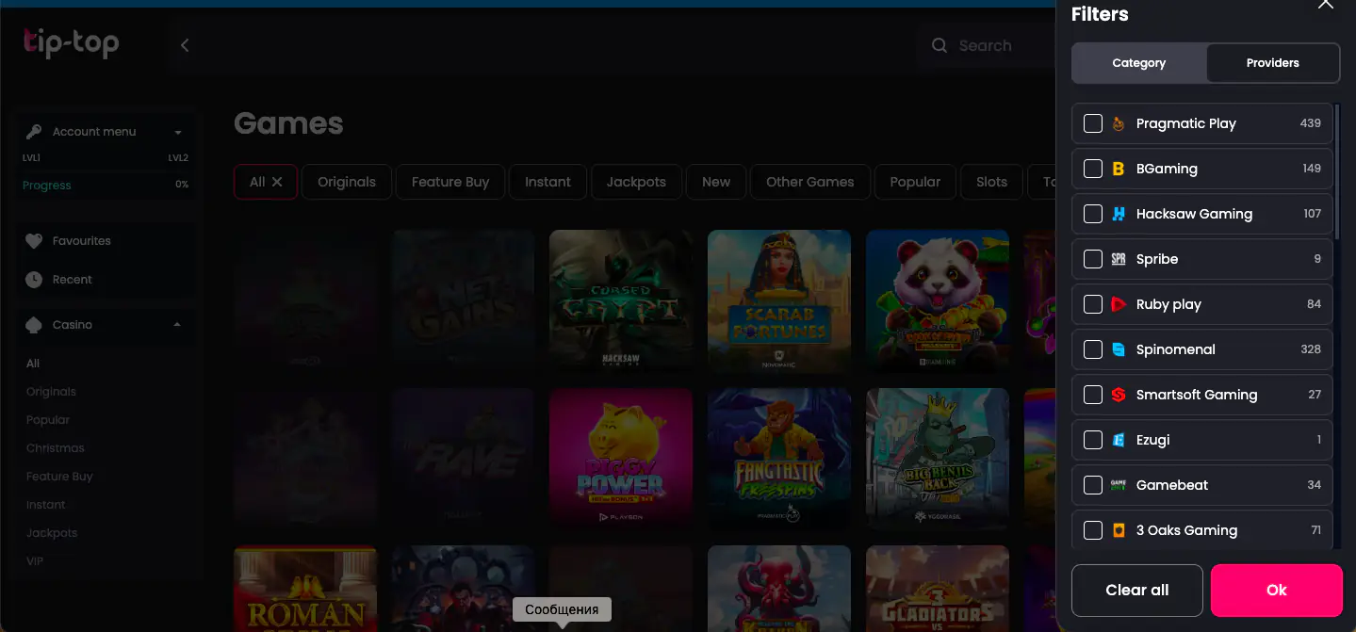Image resolution: width=1356 pixels, height=632 pixels.
Task: Click the Recent clock icon
Action: click(34, 280)
